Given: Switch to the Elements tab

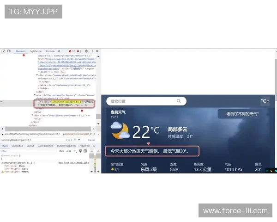Looking at the screenshot, I should [20, 51].
